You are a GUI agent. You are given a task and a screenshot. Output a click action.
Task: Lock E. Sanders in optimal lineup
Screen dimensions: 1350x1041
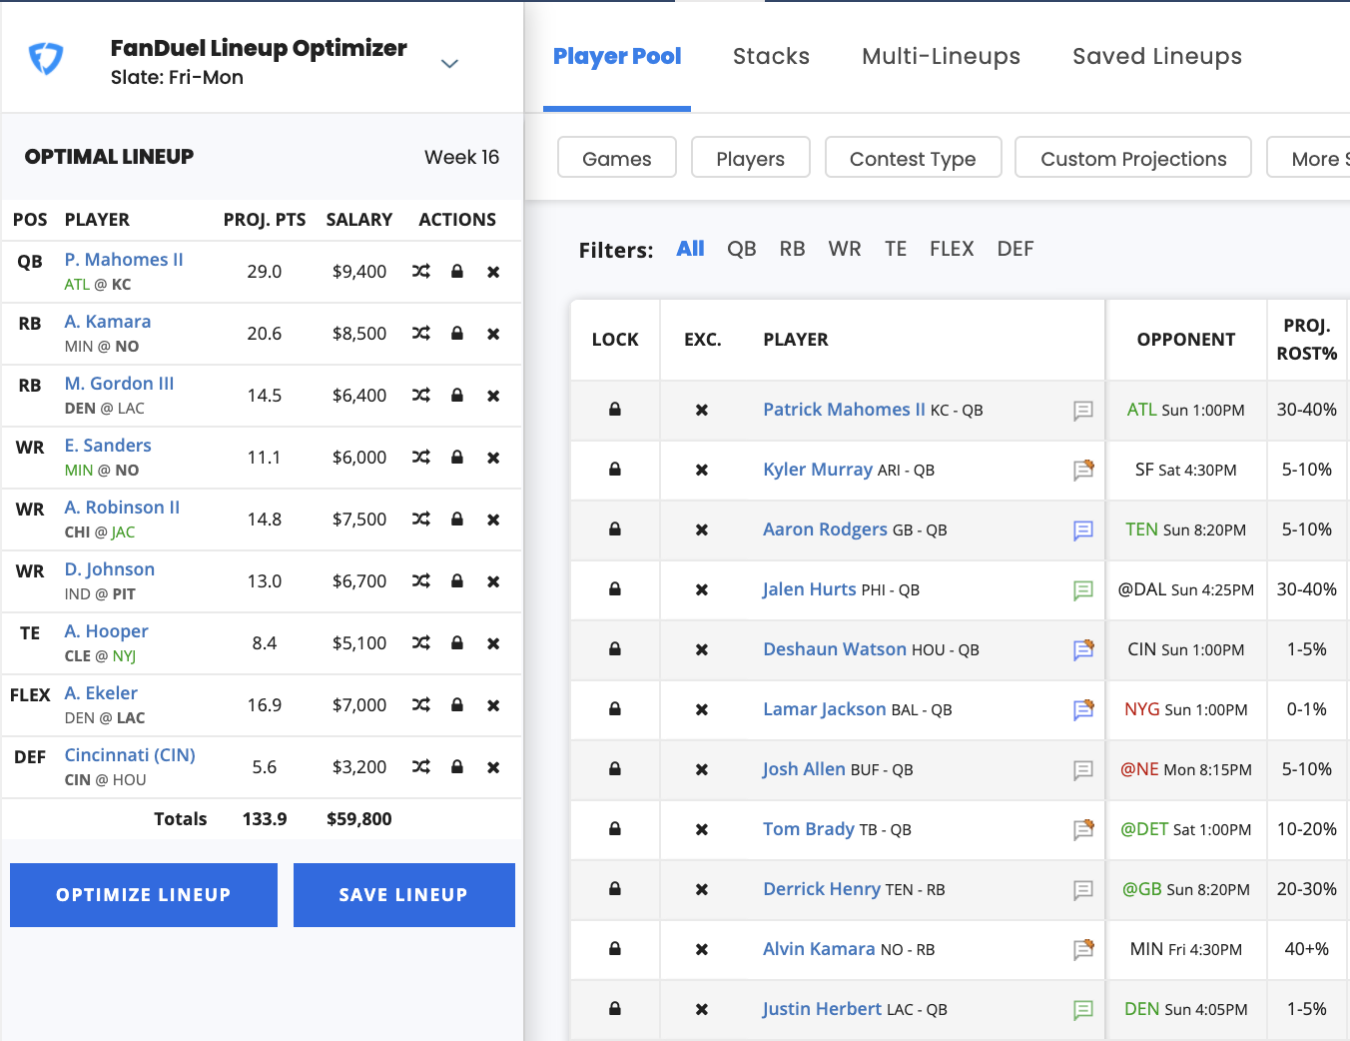pyautogui.click(x=457, y=457)
